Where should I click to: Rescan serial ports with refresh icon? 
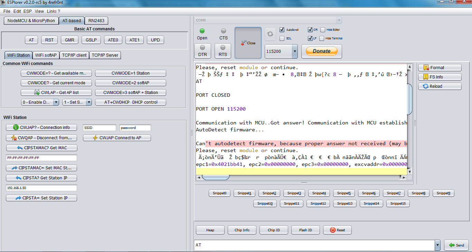coord(270,34)
